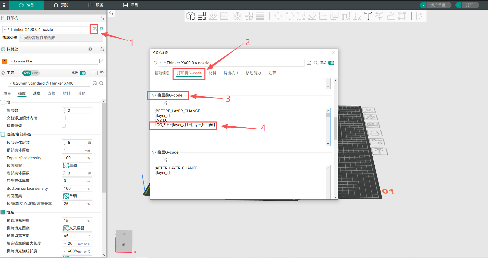Open the 0.20mm Standard process preset dropdown

(x=49, y=83)
